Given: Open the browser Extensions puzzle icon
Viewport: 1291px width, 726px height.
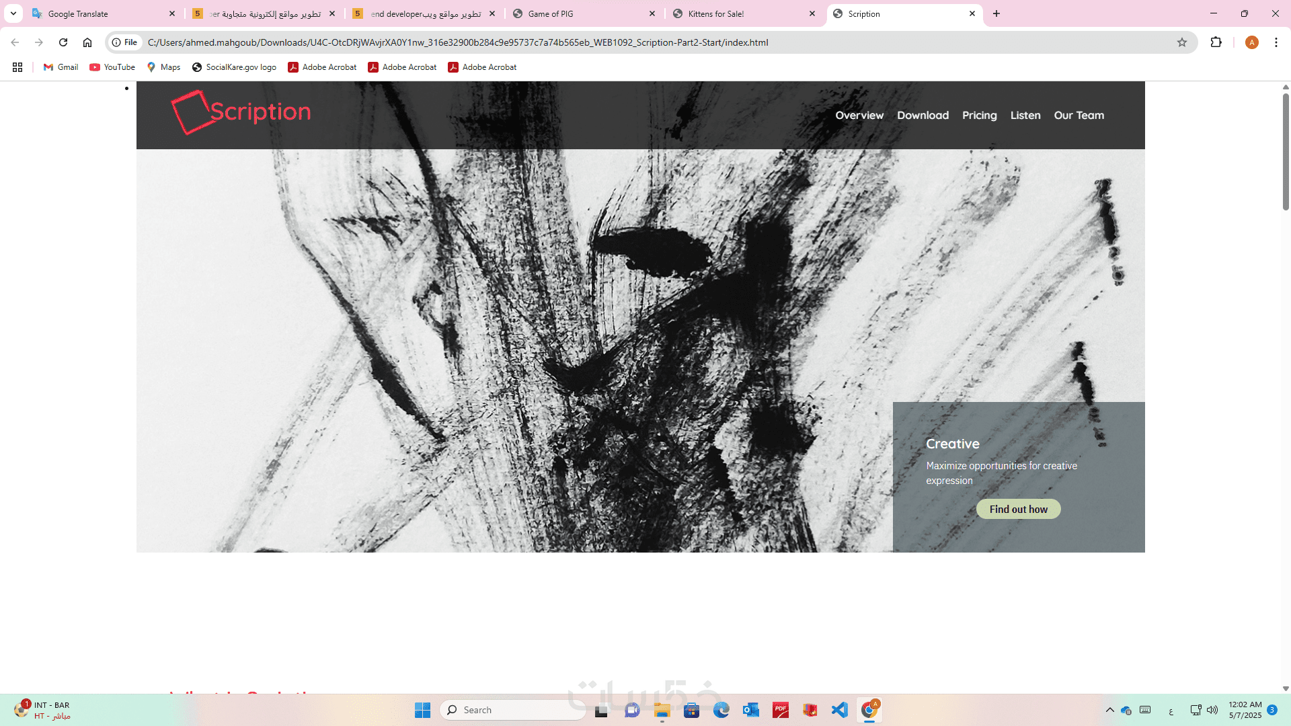Looking at the screenshot, I should tap(1216, 42).
